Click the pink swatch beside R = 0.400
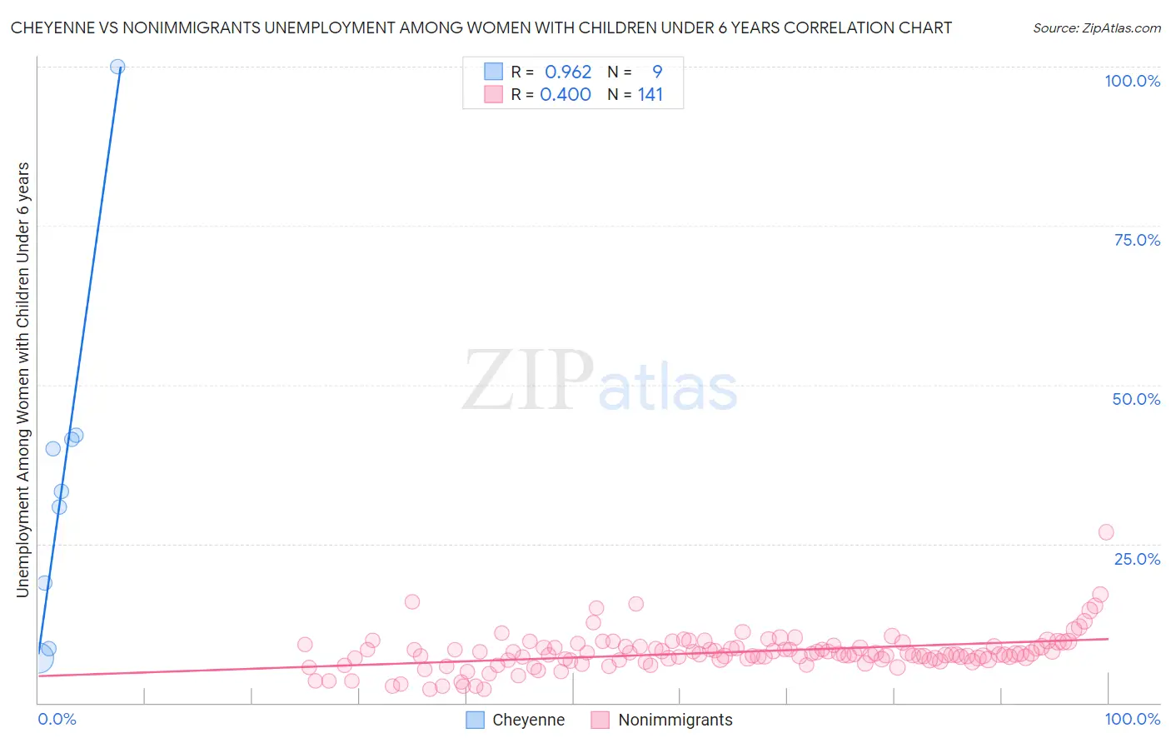 tap(493, 94)
